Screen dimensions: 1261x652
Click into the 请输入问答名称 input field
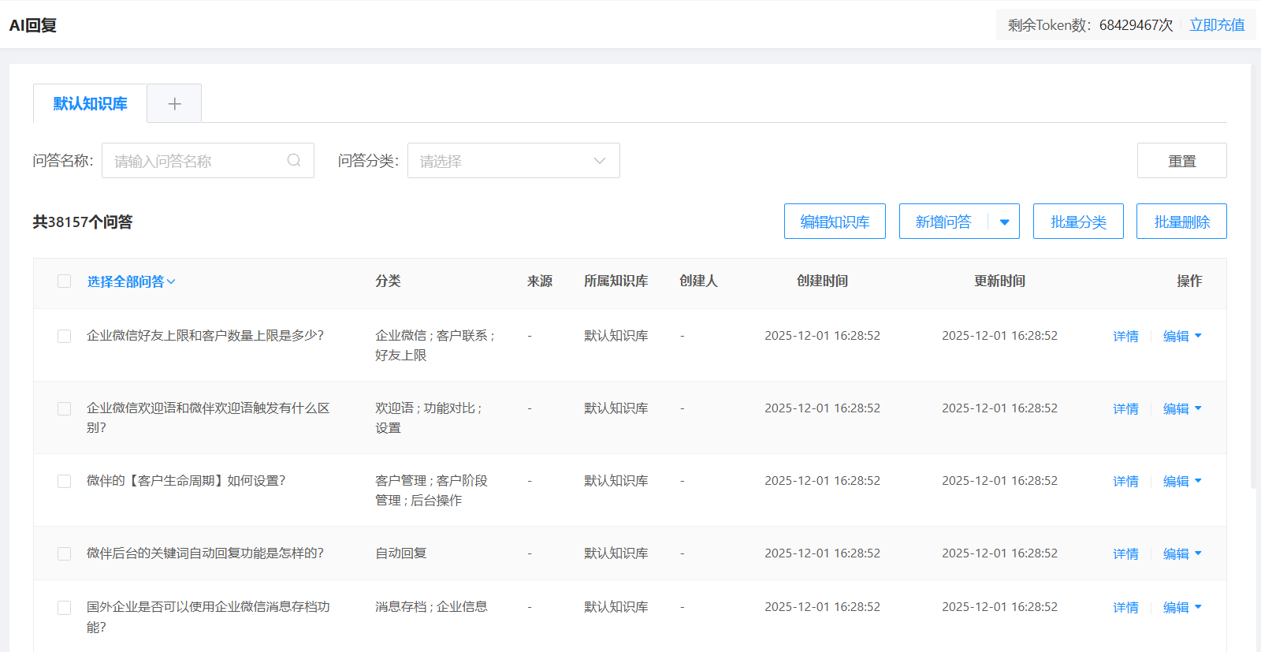point(197,161)
